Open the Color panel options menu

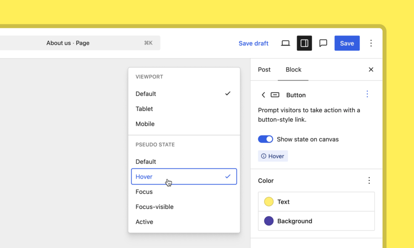point(369,181)
